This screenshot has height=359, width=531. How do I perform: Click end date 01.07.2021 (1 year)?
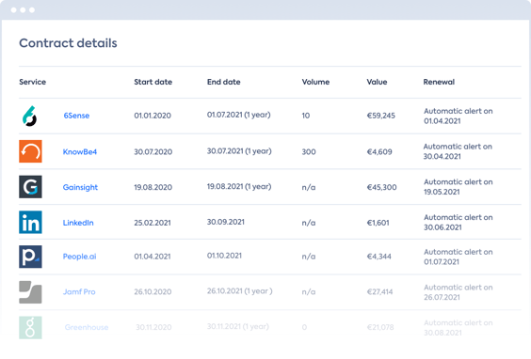239,115
